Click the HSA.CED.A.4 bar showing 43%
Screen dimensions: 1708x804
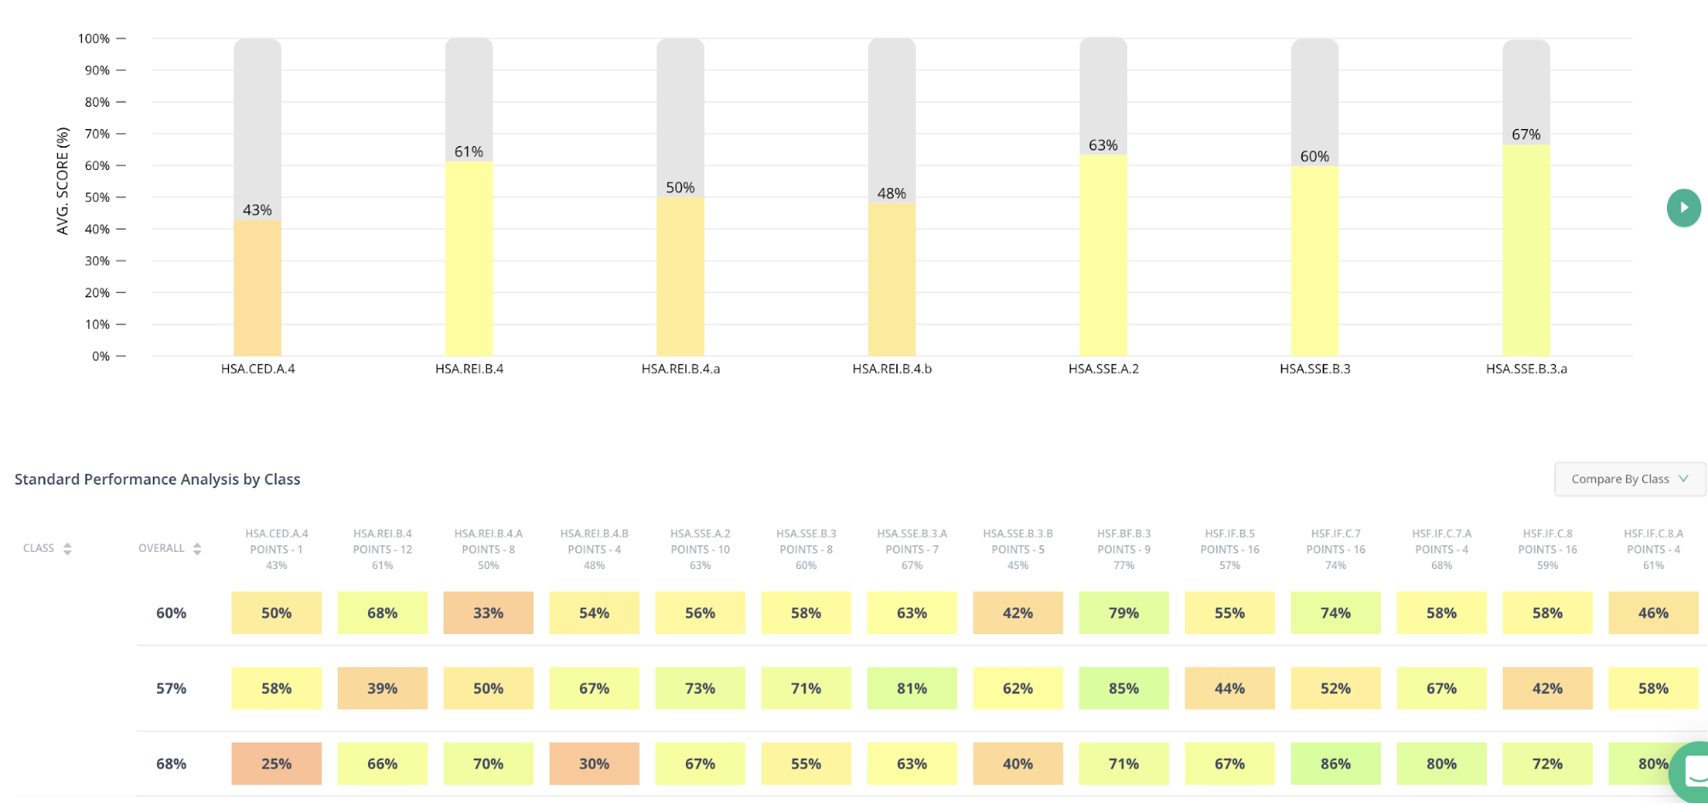point(257,287)
